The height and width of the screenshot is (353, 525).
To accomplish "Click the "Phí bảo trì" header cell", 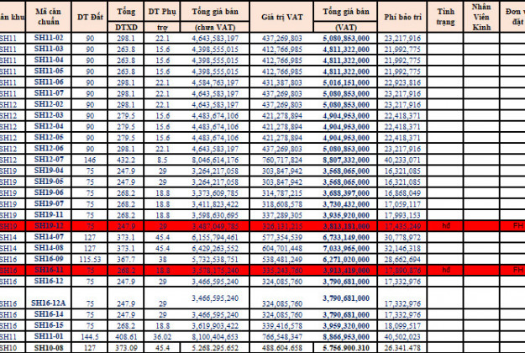I will click(402, 16).
